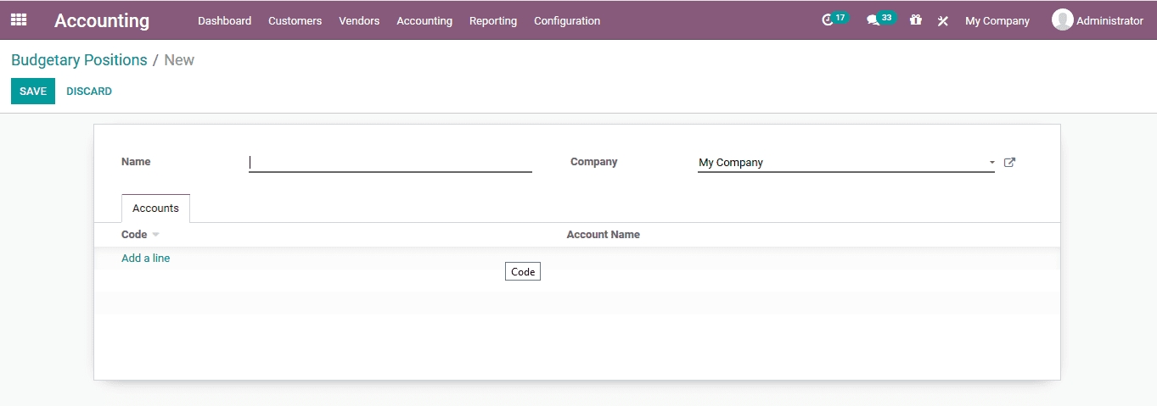The width and height of the screenshot is (1157, 406).
Task: Select the Accounts tab
Action: coord(155,209)
